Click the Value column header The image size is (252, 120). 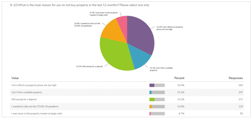point(15,78)
